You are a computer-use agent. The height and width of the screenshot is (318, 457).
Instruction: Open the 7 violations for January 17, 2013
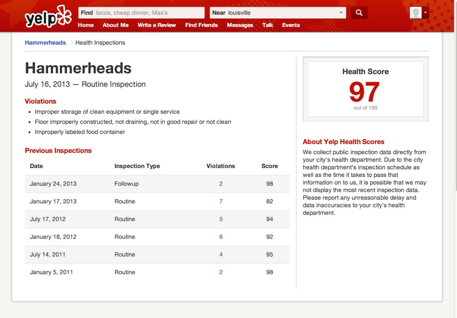click(221, 202)
